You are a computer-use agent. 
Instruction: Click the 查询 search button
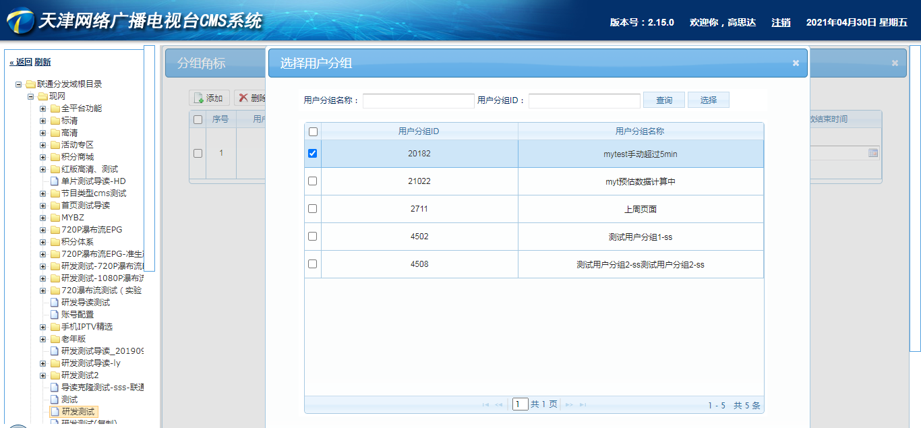pyautogui.click(x=664, y=100)
